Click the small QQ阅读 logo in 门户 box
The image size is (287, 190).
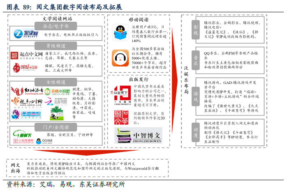tap(44, 141)
